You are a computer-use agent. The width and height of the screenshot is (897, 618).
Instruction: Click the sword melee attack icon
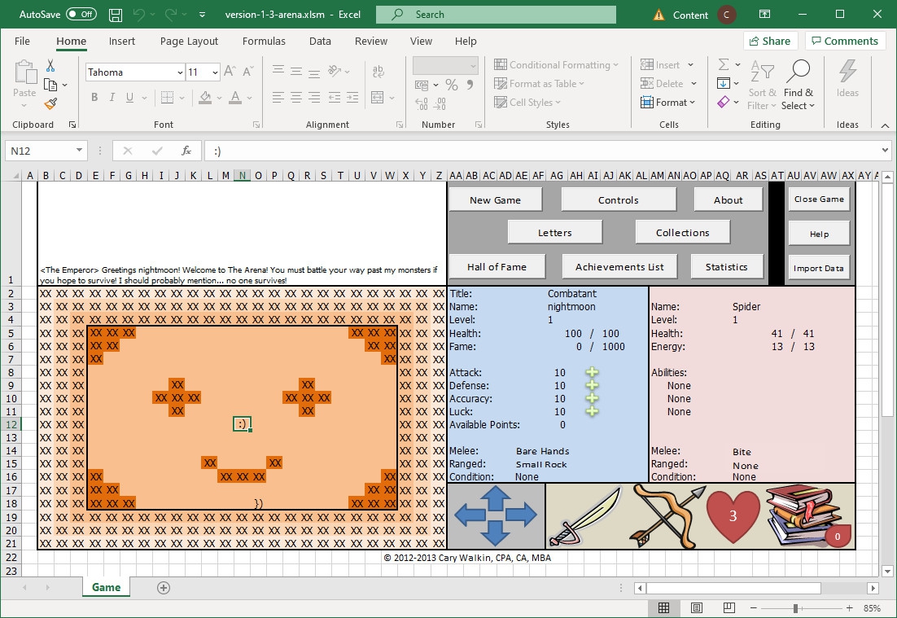pos(584,516)
